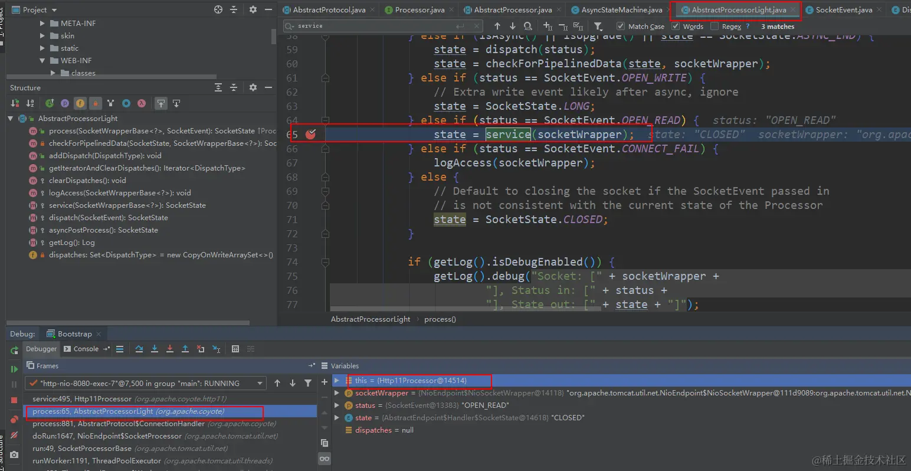Image resolution: width=911 pixels, height=471 pixels.
Task: Add a new watch with plus icon
Action: (324, 382)
